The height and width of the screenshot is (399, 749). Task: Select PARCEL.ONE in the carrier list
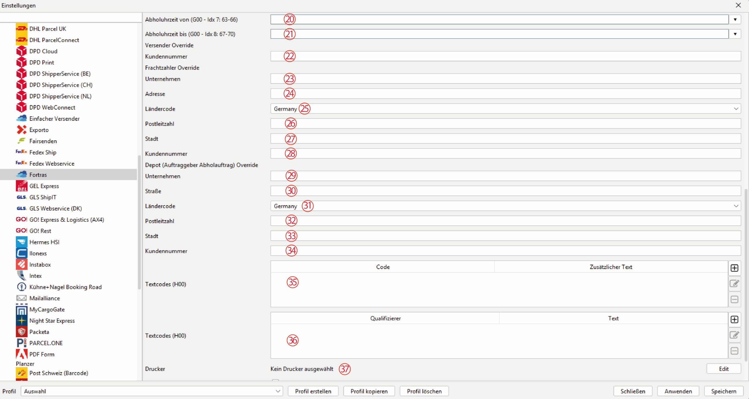(x=46, y=343)
